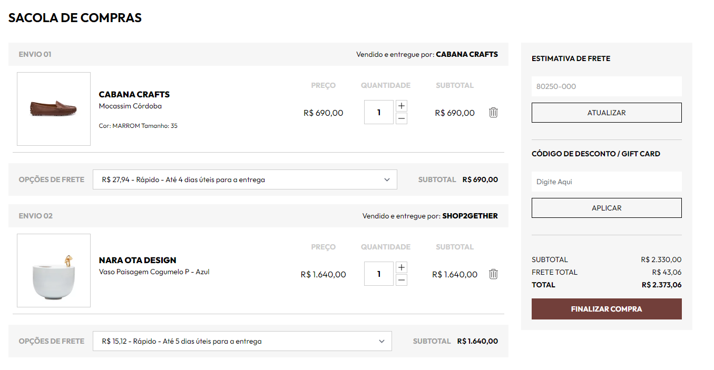Click the ATUALIZAR shipping button
The width and height of the screenshot is (714, 370).
(607, 113)
